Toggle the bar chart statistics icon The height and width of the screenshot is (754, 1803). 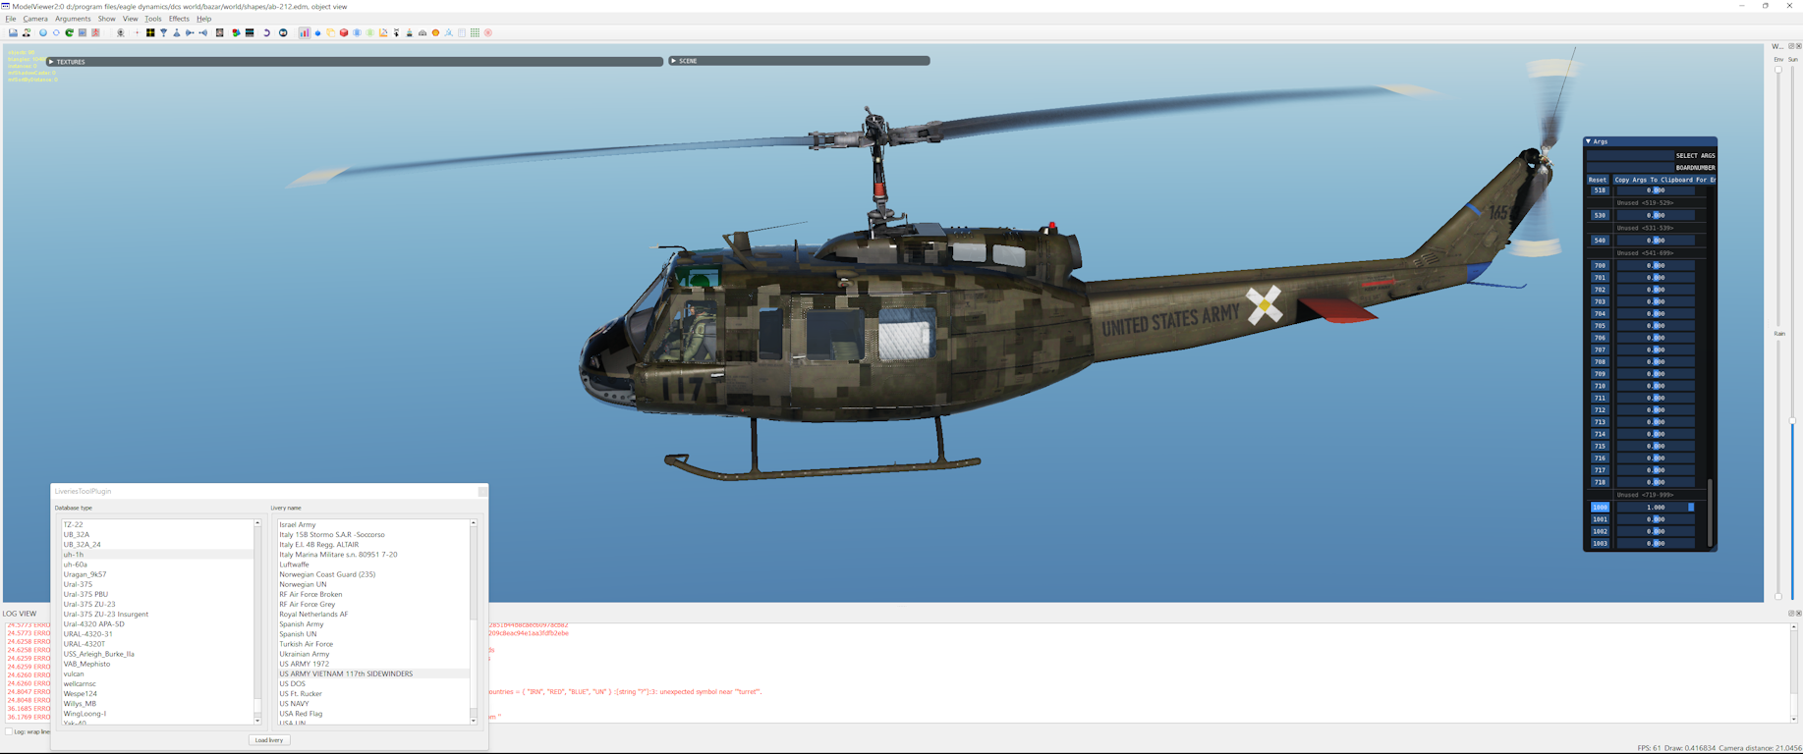[305, 32]
